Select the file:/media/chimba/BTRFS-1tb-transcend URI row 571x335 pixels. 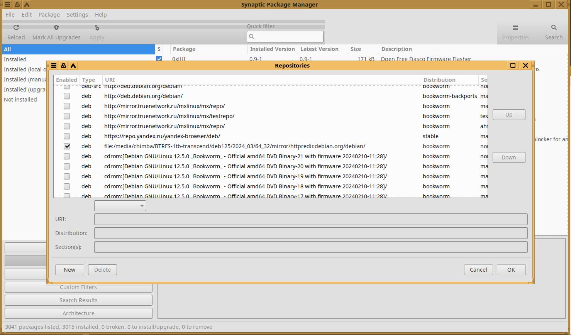(x=235, y=146)
